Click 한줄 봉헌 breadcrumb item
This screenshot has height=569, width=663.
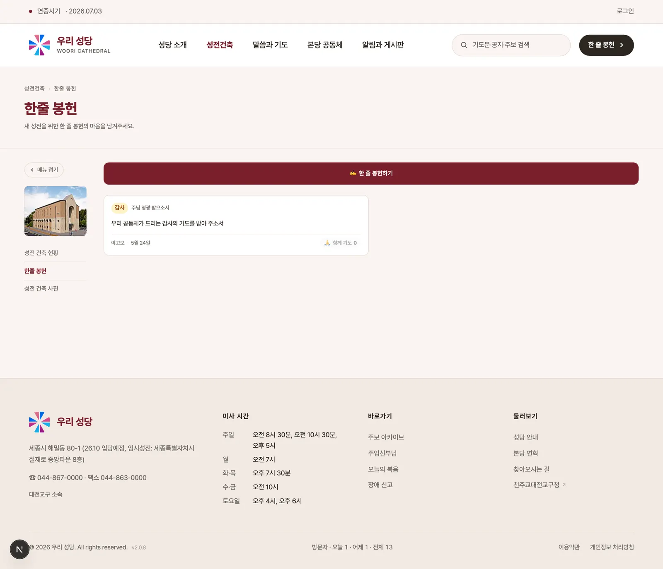tap(65, 89)
